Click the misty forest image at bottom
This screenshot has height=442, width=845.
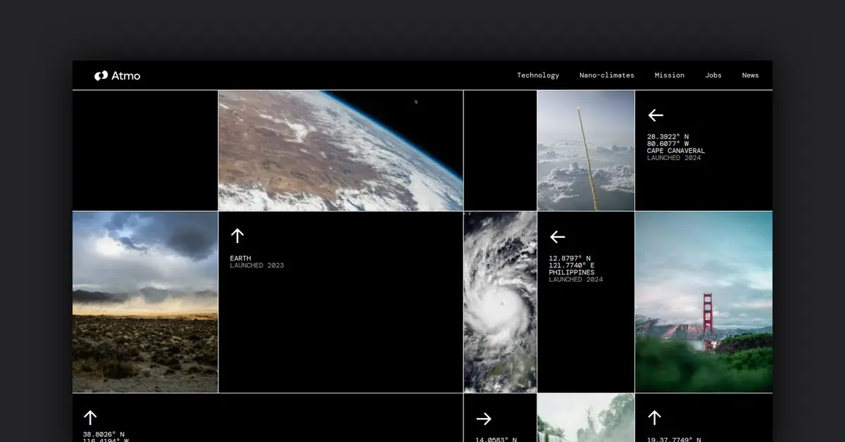coord(586,418)
